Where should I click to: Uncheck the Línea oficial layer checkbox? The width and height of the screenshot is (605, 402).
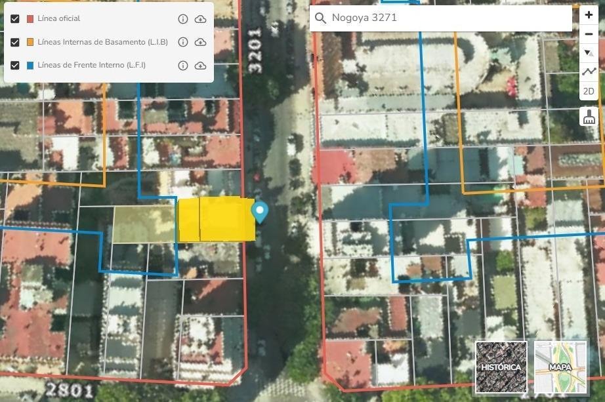click(x=15, y=18)
